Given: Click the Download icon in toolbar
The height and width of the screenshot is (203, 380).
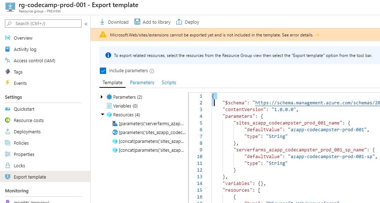Looking at the screenshot, I should 102,22.
